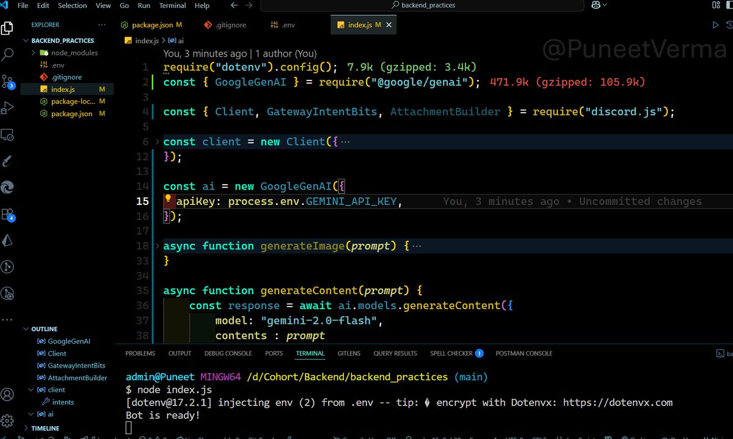The image size is (733, 439).
Task: Switch to the DEBUG CONSOLE tab
Action: 228,353
